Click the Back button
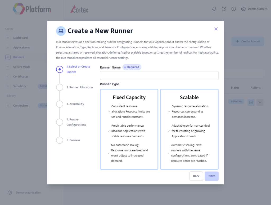 coord(196,176)
